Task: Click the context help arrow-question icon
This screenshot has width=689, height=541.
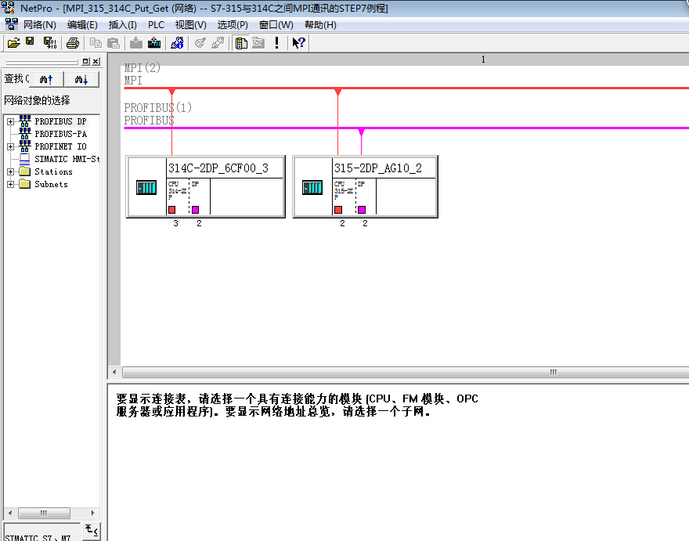Action: pyautogui.click(x=299, y=42)
